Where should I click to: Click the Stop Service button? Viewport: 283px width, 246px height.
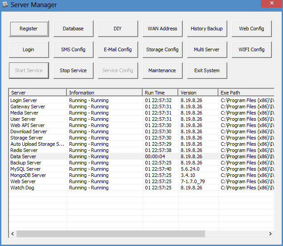tap(73, 70)
